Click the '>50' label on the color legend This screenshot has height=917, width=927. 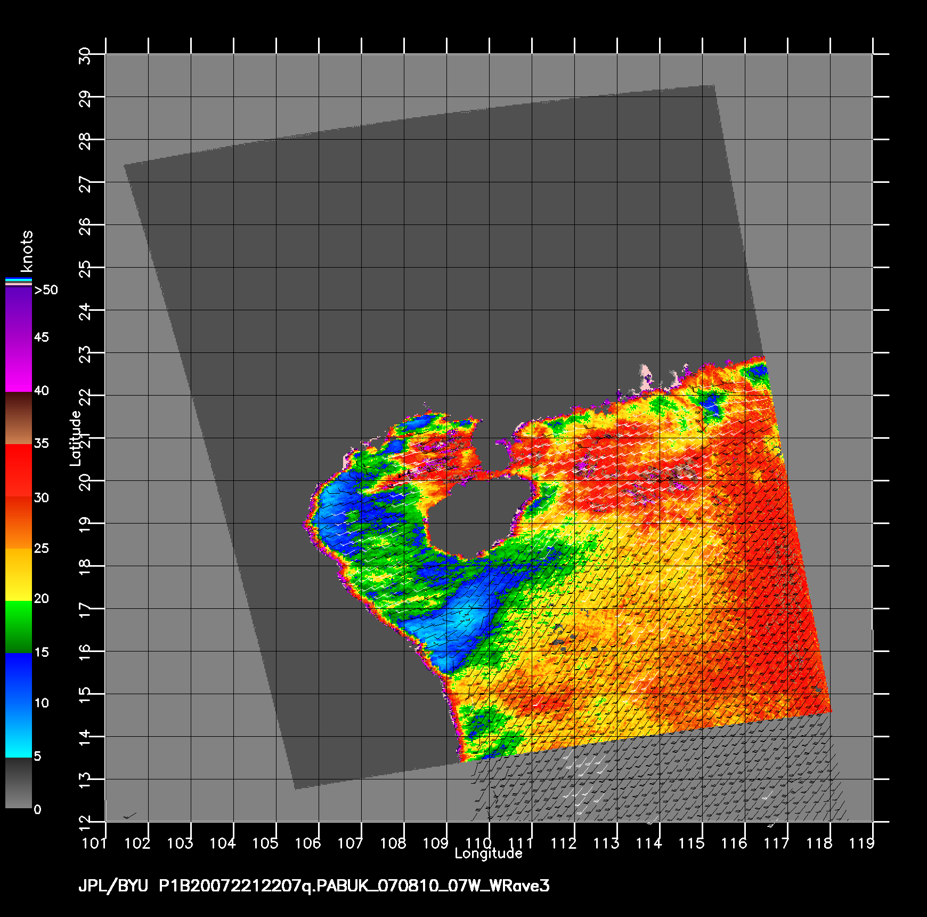[x=46, y=290]
